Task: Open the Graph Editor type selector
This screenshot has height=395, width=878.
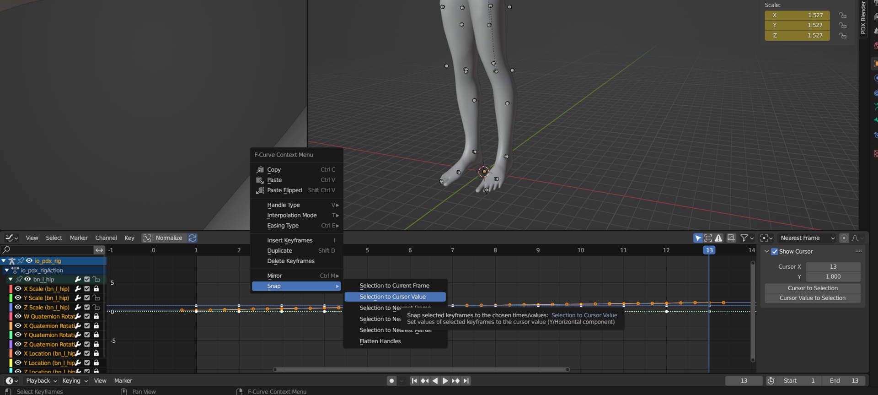Action: pos(11,238)
